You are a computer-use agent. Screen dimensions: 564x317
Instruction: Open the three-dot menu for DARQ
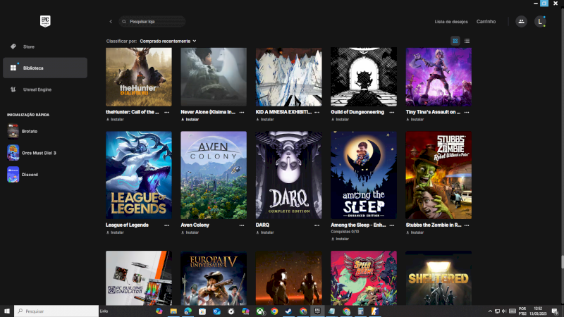(x=317, y=225)
